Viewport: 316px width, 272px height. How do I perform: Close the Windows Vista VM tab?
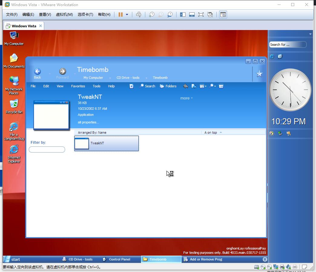(41, 26)
